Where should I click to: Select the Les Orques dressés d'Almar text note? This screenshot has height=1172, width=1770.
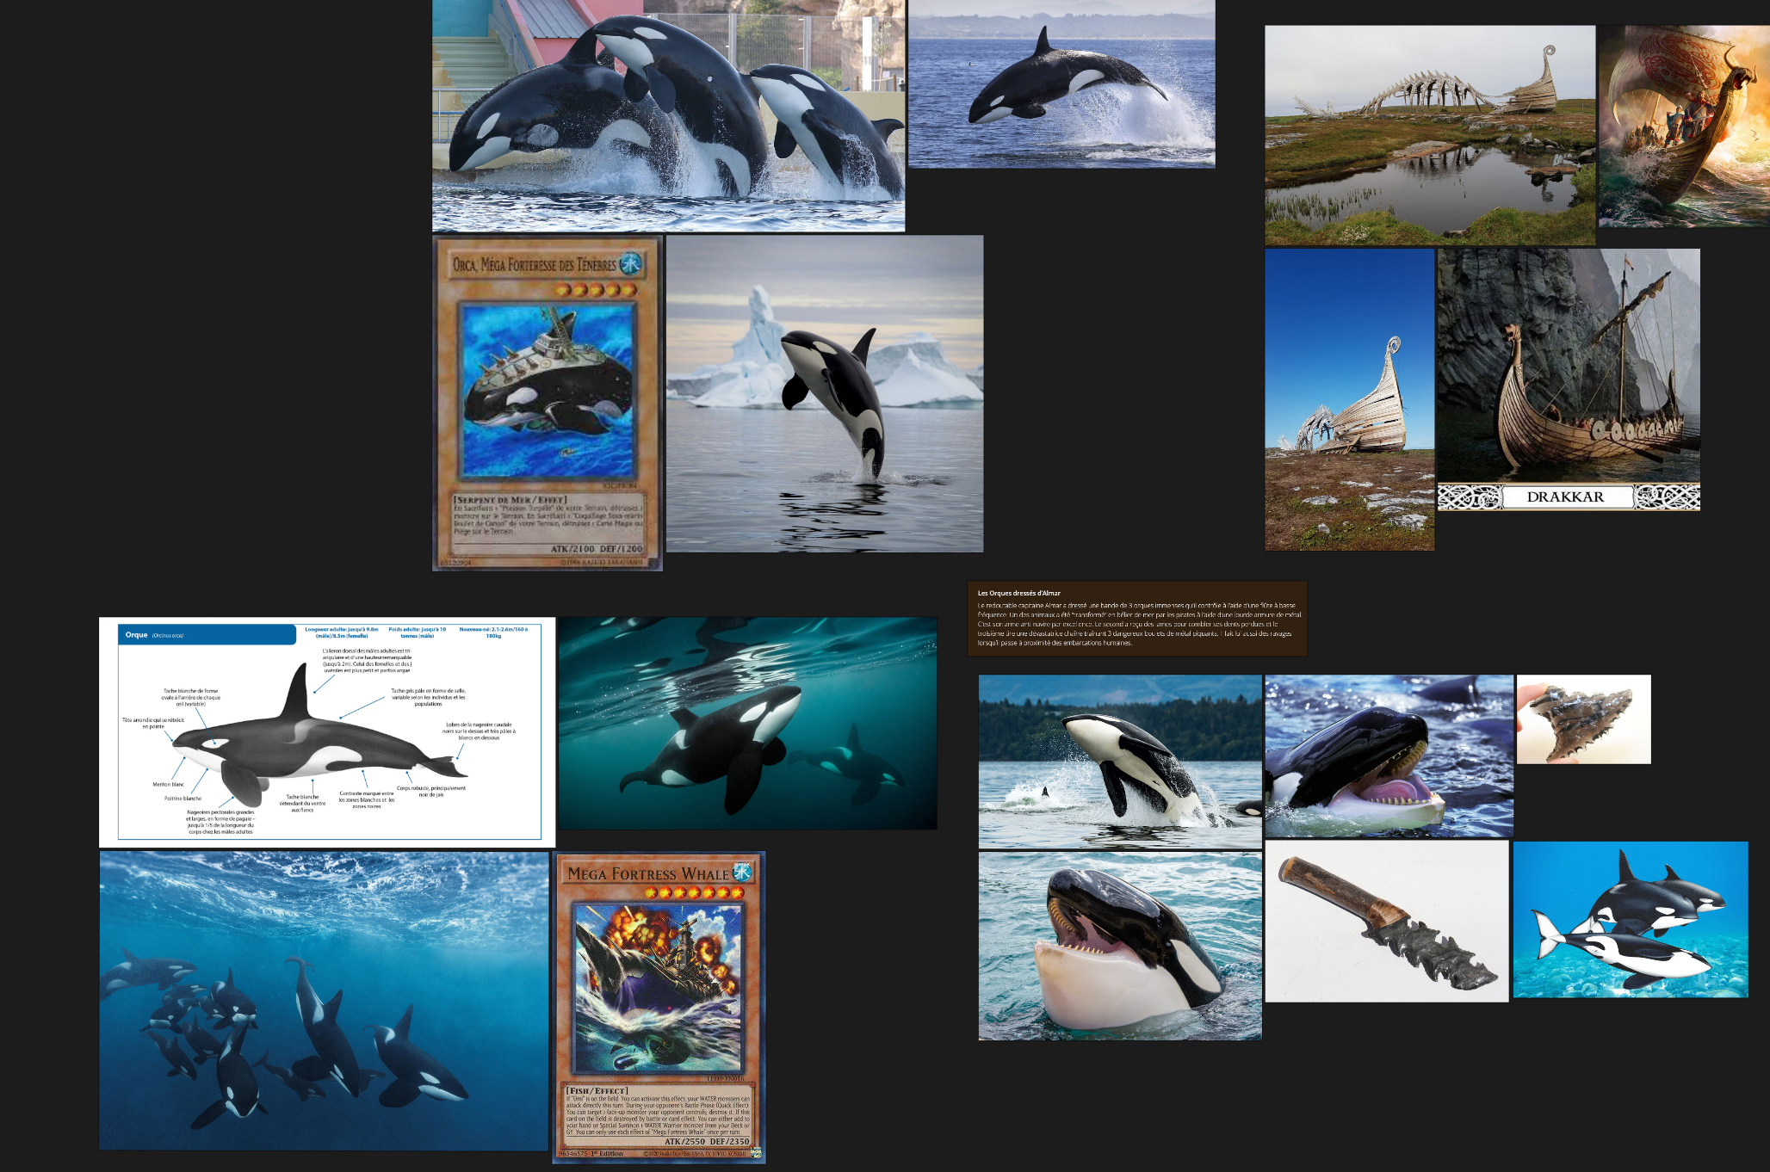tap(1137, 619)
